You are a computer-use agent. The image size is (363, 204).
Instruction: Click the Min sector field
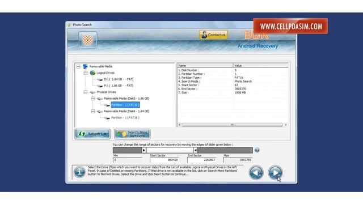click(x=128, y=160)
